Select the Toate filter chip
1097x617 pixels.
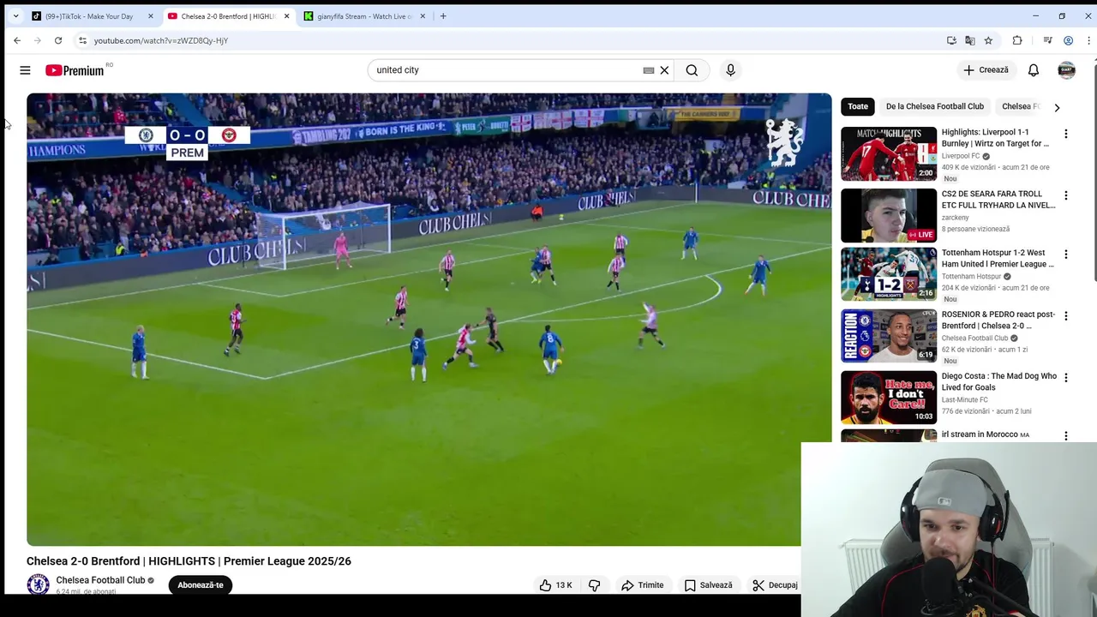858,106
